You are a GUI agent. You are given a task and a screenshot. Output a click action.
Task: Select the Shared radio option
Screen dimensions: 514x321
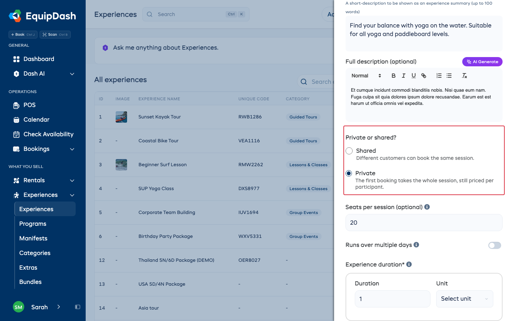(349, 151)
